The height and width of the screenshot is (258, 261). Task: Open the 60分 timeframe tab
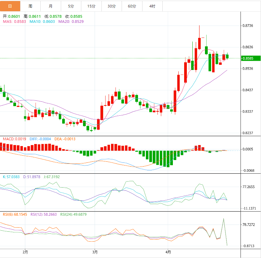click(x=132, y=6)
